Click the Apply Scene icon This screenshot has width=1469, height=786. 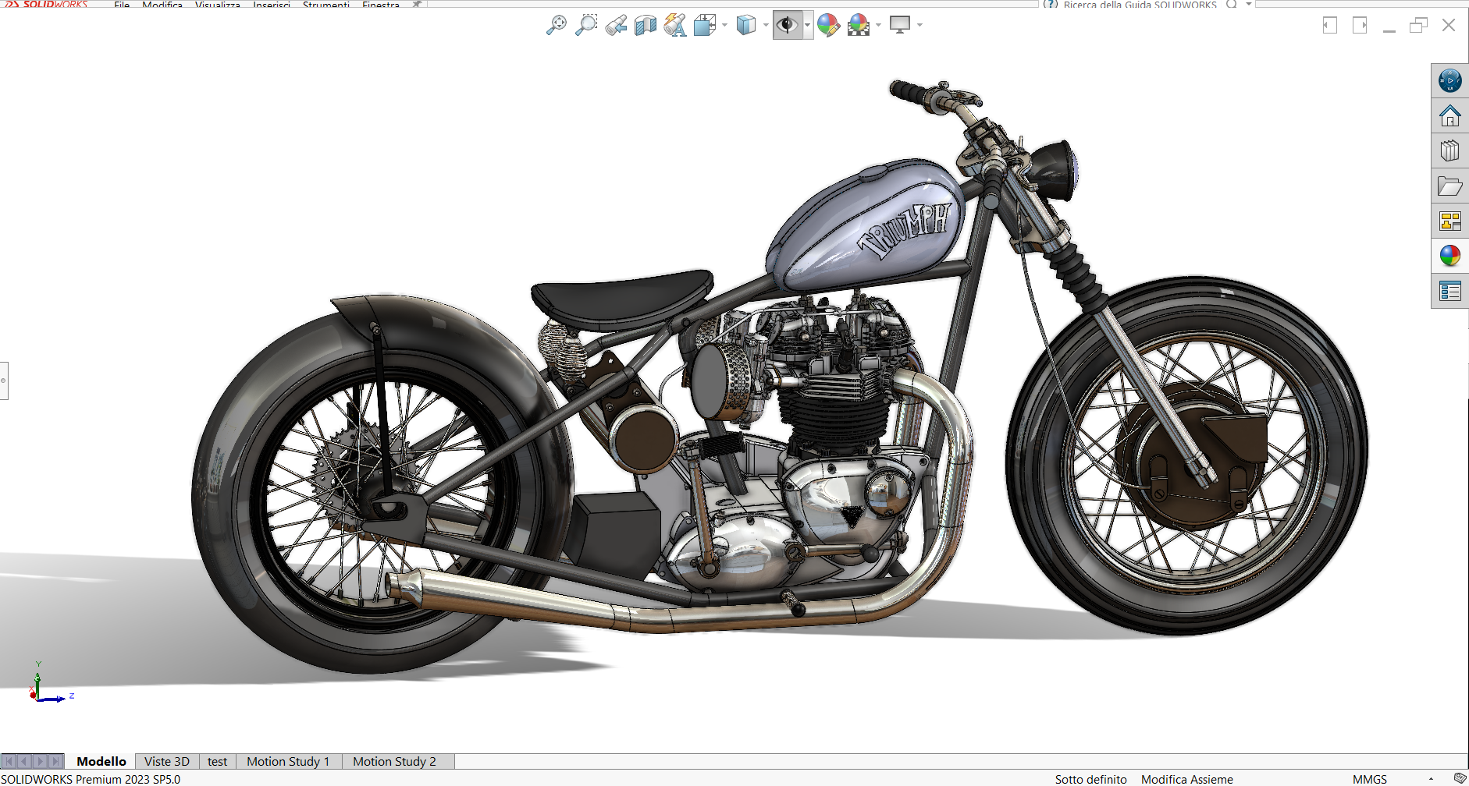point(859,25)
